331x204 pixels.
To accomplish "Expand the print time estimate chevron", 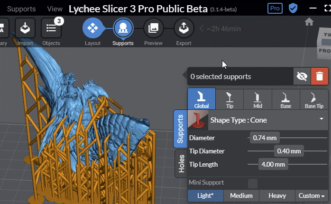I will (x=202, y=29).
